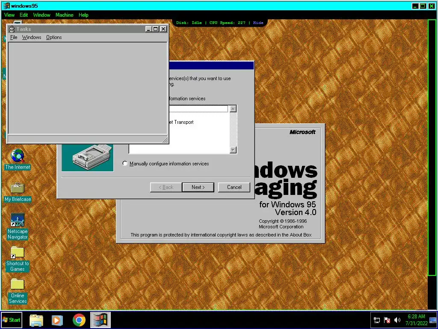
Task: Click the windows95 emulator title icon
Action: 6,6
